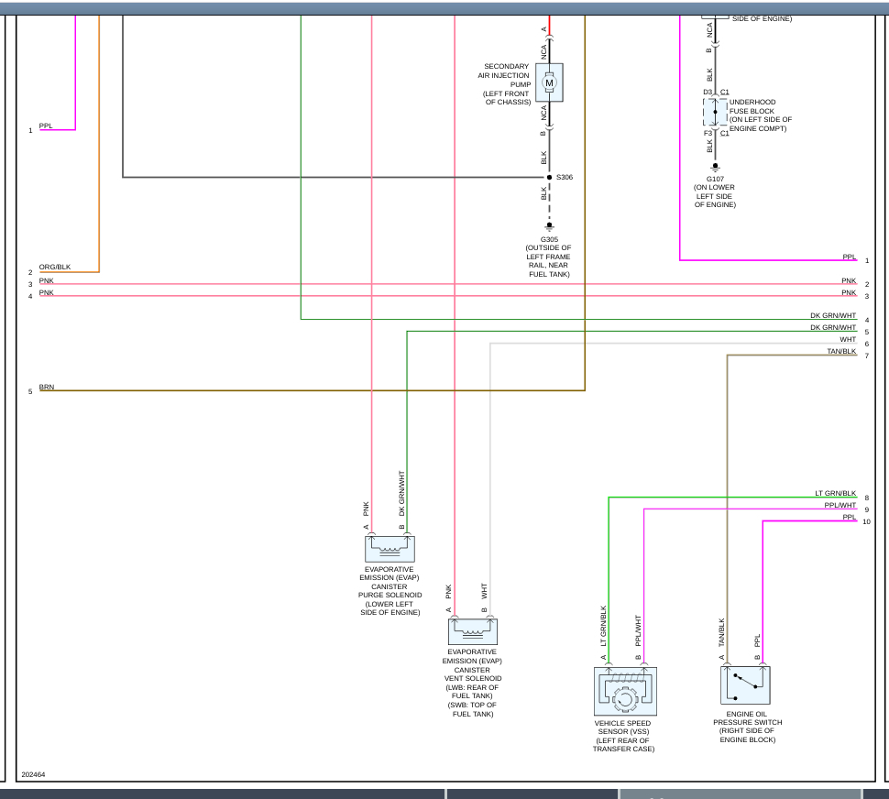Select the EVAP canister purge solenoid symbol
Screen dimensions: 889x799
[x=390, y=549]
